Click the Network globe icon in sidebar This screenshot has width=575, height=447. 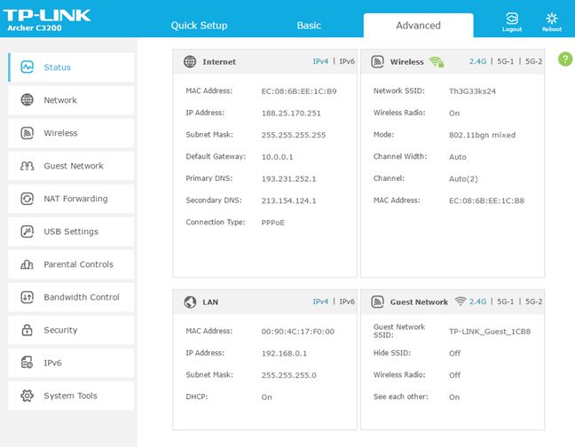pos(28,99)
